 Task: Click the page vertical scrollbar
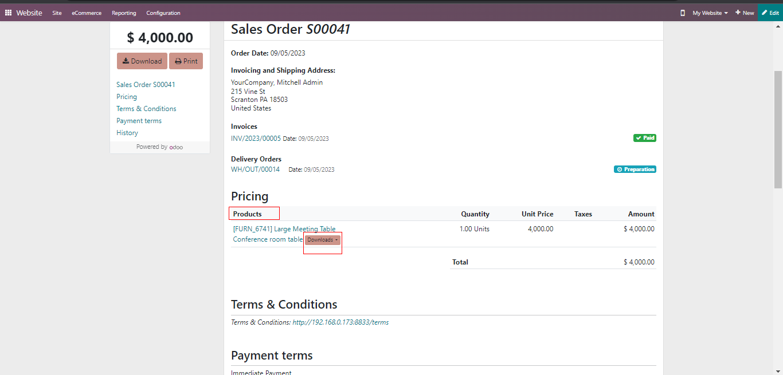click(x=778, y=129)
